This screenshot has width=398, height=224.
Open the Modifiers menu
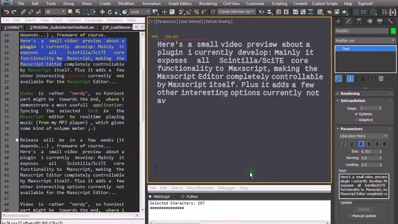point(126,4)
